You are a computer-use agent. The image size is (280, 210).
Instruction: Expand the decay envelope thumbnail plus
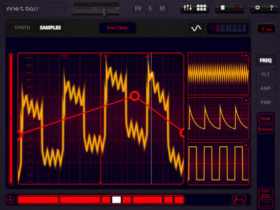pos(246,100)
